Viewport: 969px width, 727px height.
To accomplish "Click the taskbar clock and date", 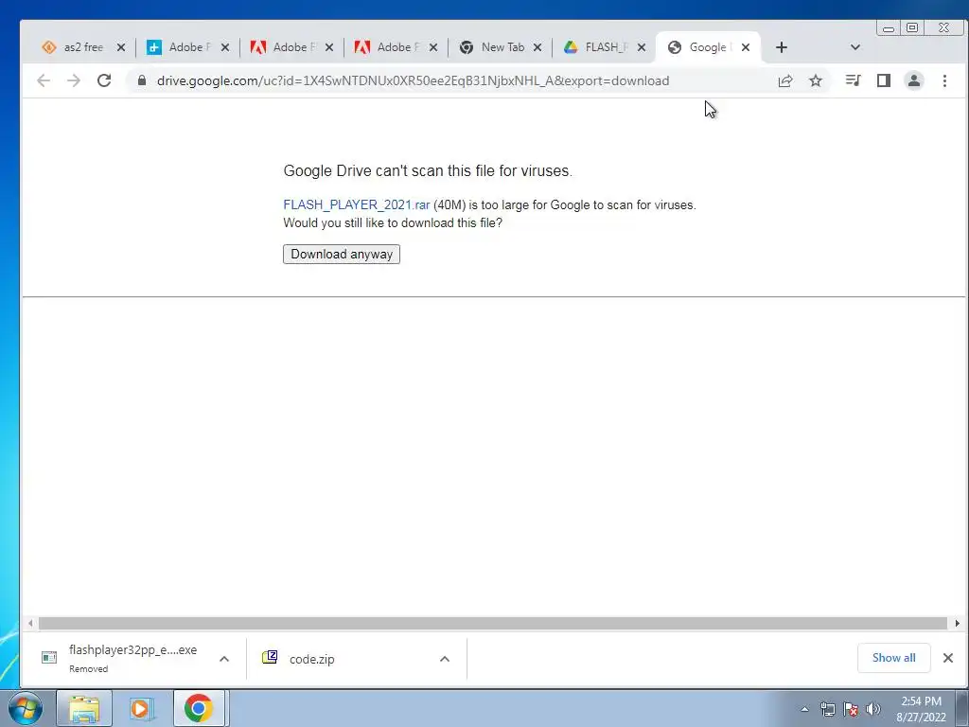I will pyautogui.click(x=921, y=709).
